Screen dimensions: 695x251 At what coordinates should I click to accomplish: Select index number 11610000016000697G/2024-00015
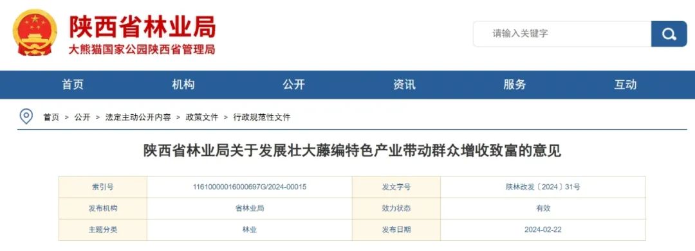tap(250, 187)
